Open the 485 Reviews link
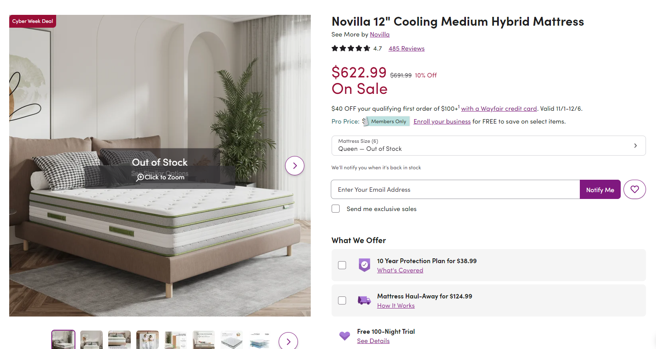Image resolution: width=656 pixels, height=349 pixels. point(406,49)
